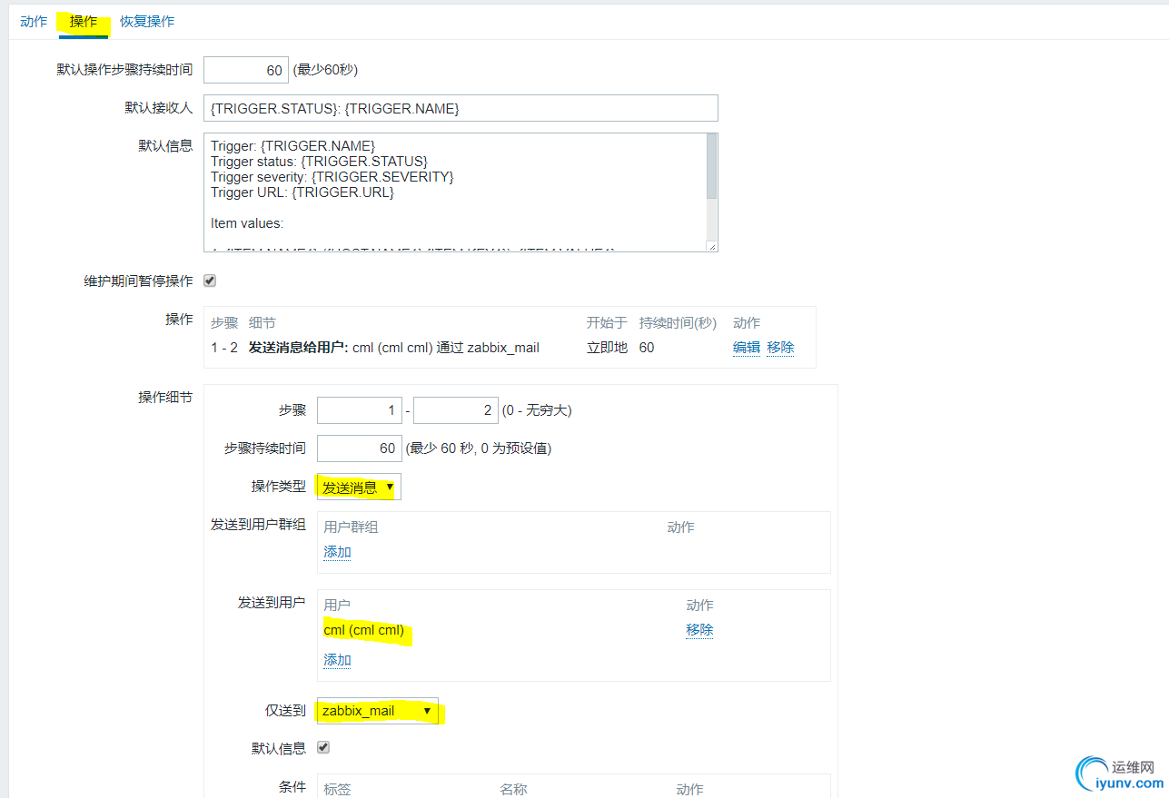This screenshot has height=798, width=1169.
Task: Select the currently highlighted 操作 tab
Action: tap(83, 21)
